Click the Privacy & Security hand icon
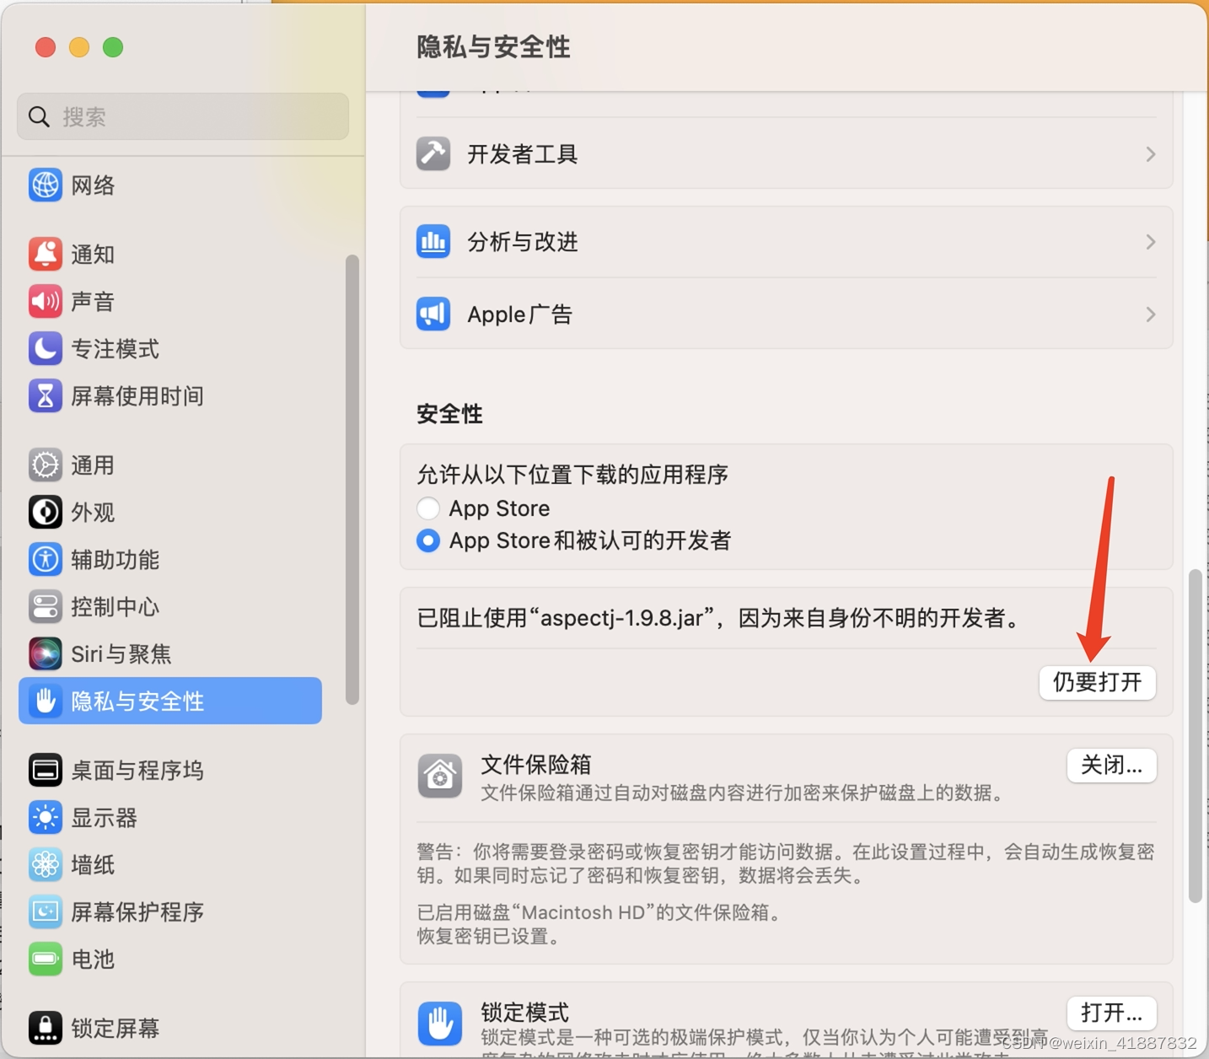 tap(46, 701)
